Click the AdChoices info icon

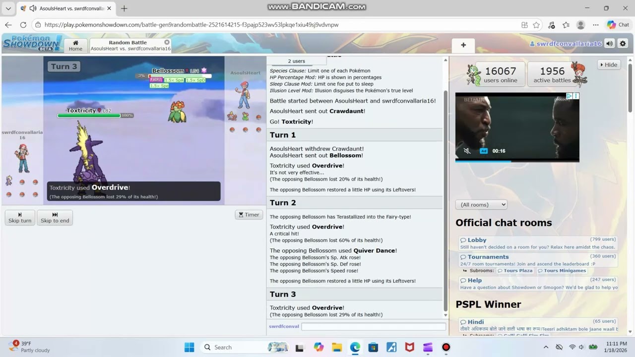(570, 96)
